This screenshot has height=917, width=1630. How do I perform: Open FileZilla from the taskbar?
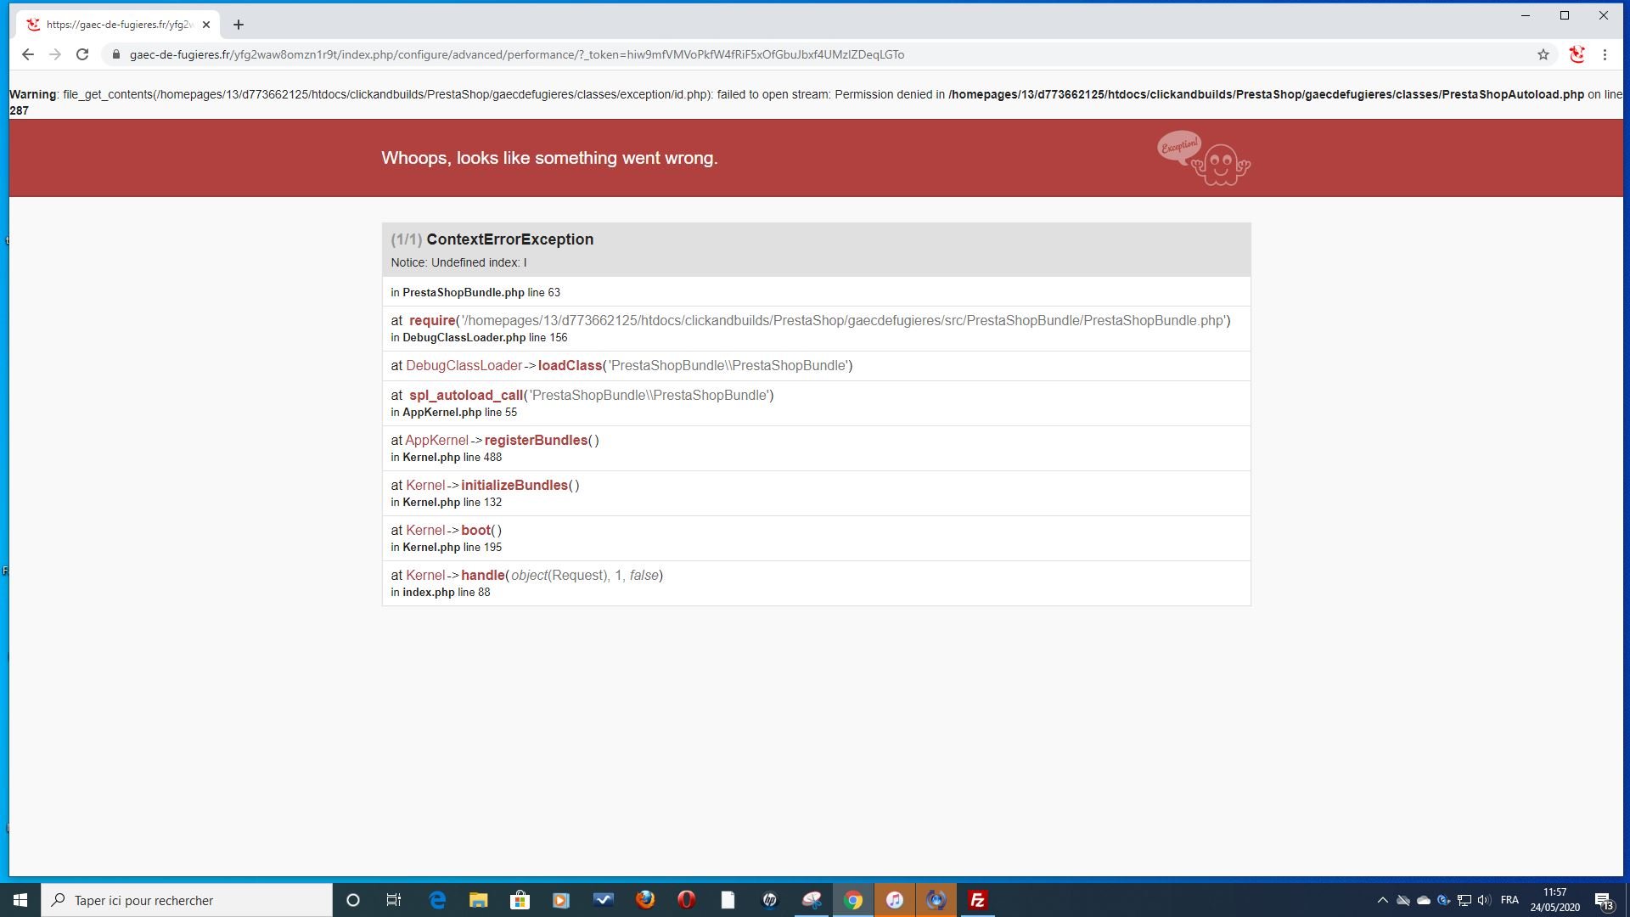(977, 900)
